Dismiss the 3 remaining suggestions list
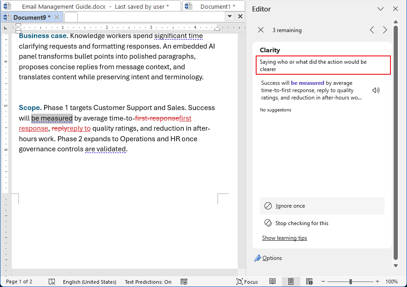This screenshot has height=287, width=407. [261, 30]
